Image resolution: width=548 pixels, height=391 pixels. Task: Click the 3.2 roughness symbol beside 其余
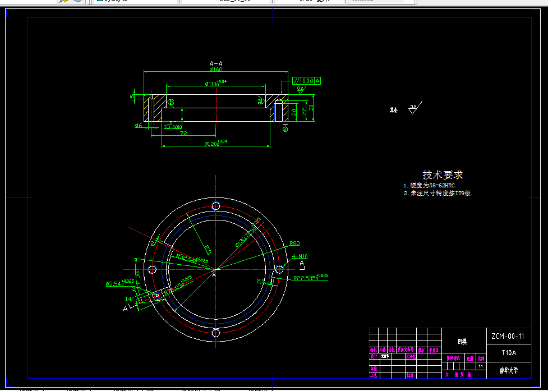click(415, 108)
